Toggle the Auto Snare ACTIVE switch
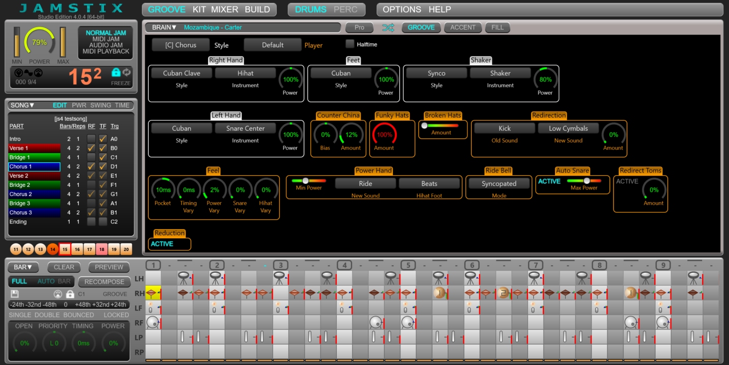 549,181
